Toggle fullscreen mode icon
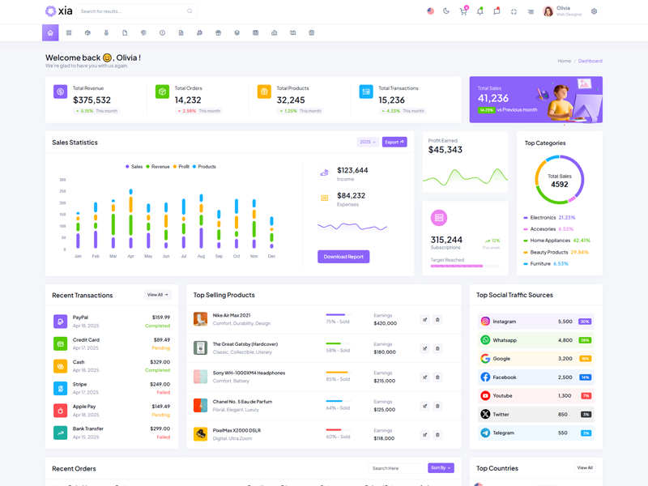 point(514,11)
